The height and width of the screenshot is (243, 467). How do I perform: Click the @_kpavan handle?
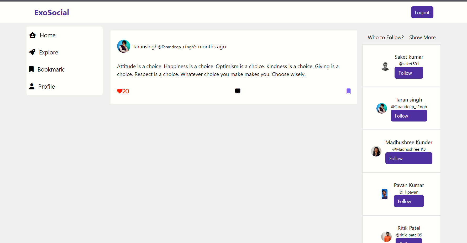409,192
